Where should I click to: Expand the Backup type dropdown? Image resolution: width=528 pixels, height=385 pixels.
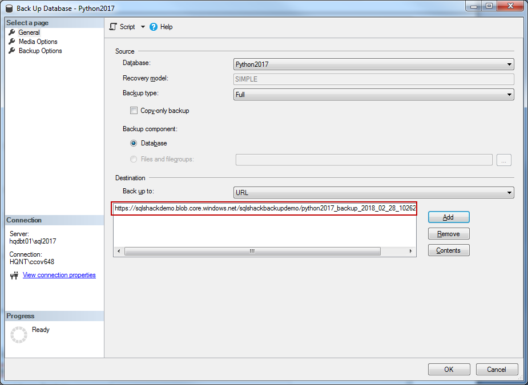[374, 95]
